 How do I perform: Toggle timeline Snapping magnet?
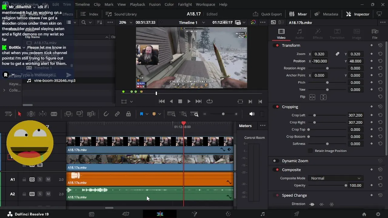click(x=106, y=114)
